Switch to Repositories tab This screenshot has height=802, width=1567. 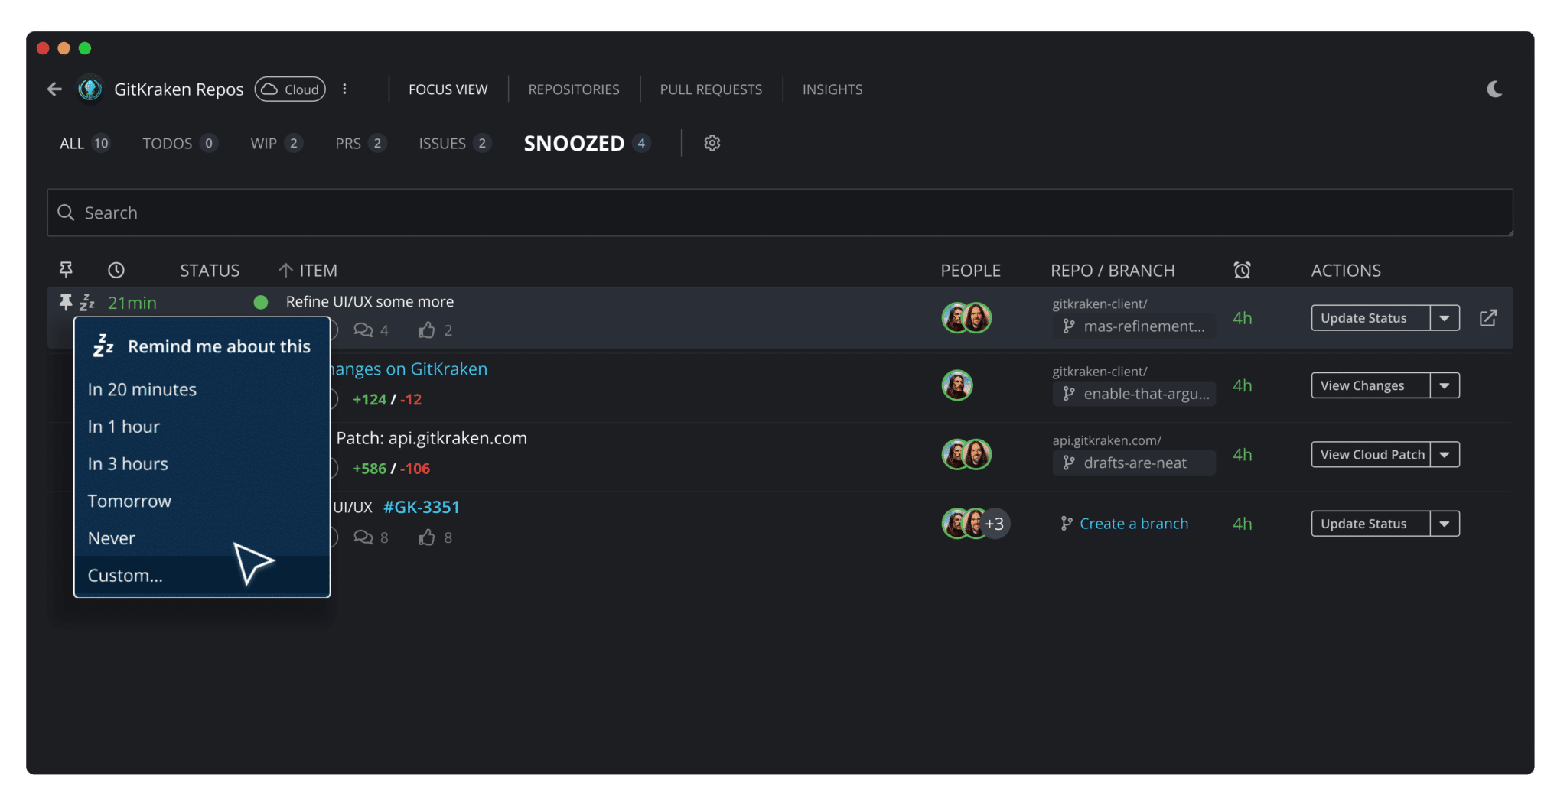(574, 89)
